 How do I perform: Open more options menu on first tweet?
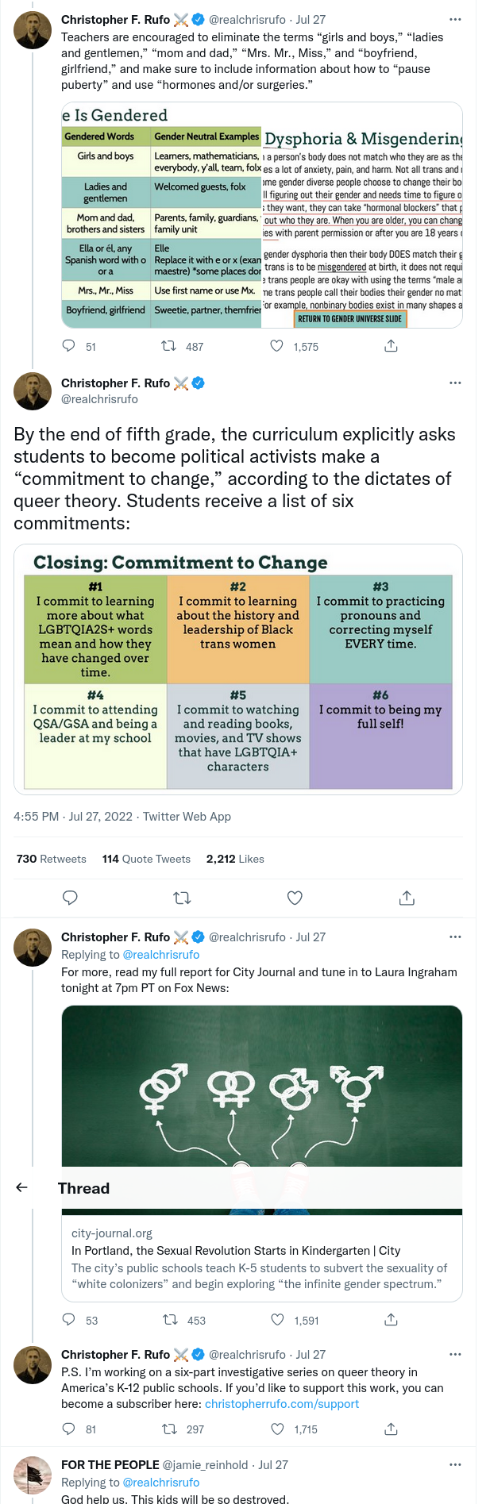(x=455, y=19)
